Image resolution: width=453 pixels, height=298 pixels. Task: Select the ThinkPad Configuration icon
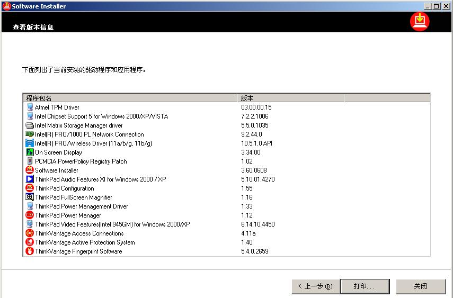pyautogui.click(x=30, y=188)
